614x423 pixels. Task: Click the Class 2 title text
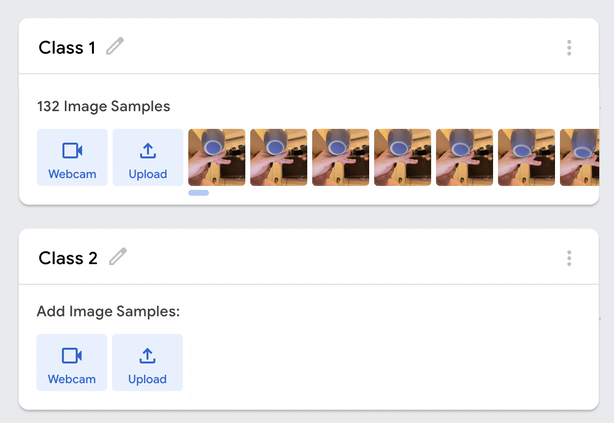click(x=68, y=258)
